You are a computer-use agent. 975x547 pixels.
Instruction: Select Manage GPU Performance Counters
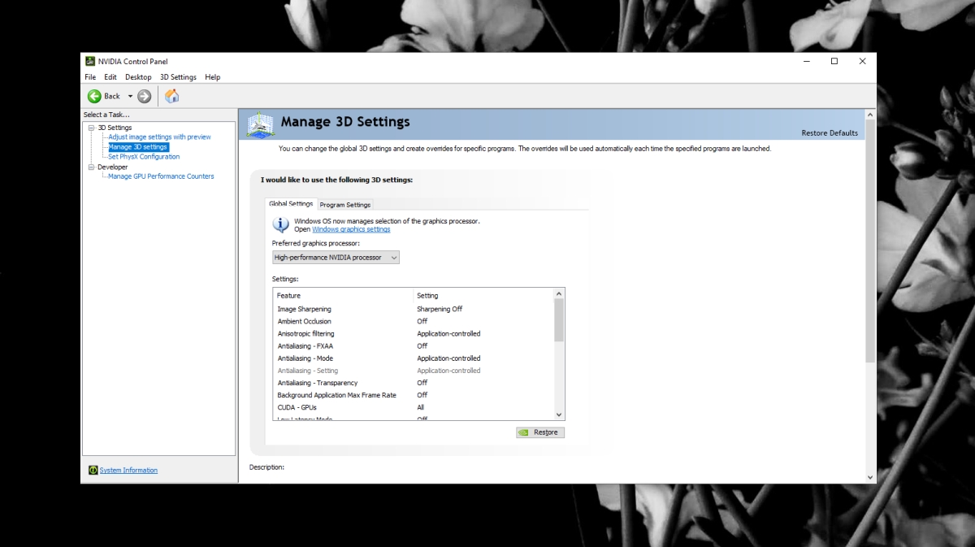(161, 176)
